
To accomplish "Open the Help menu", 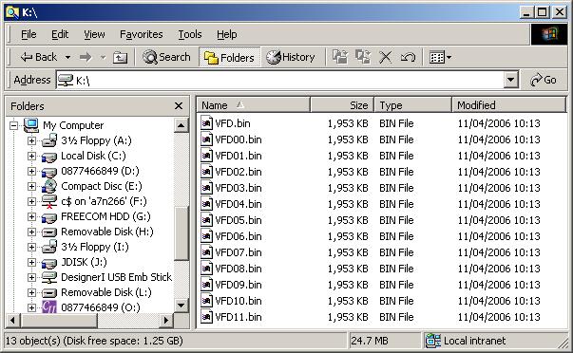I will coord(226,34).
